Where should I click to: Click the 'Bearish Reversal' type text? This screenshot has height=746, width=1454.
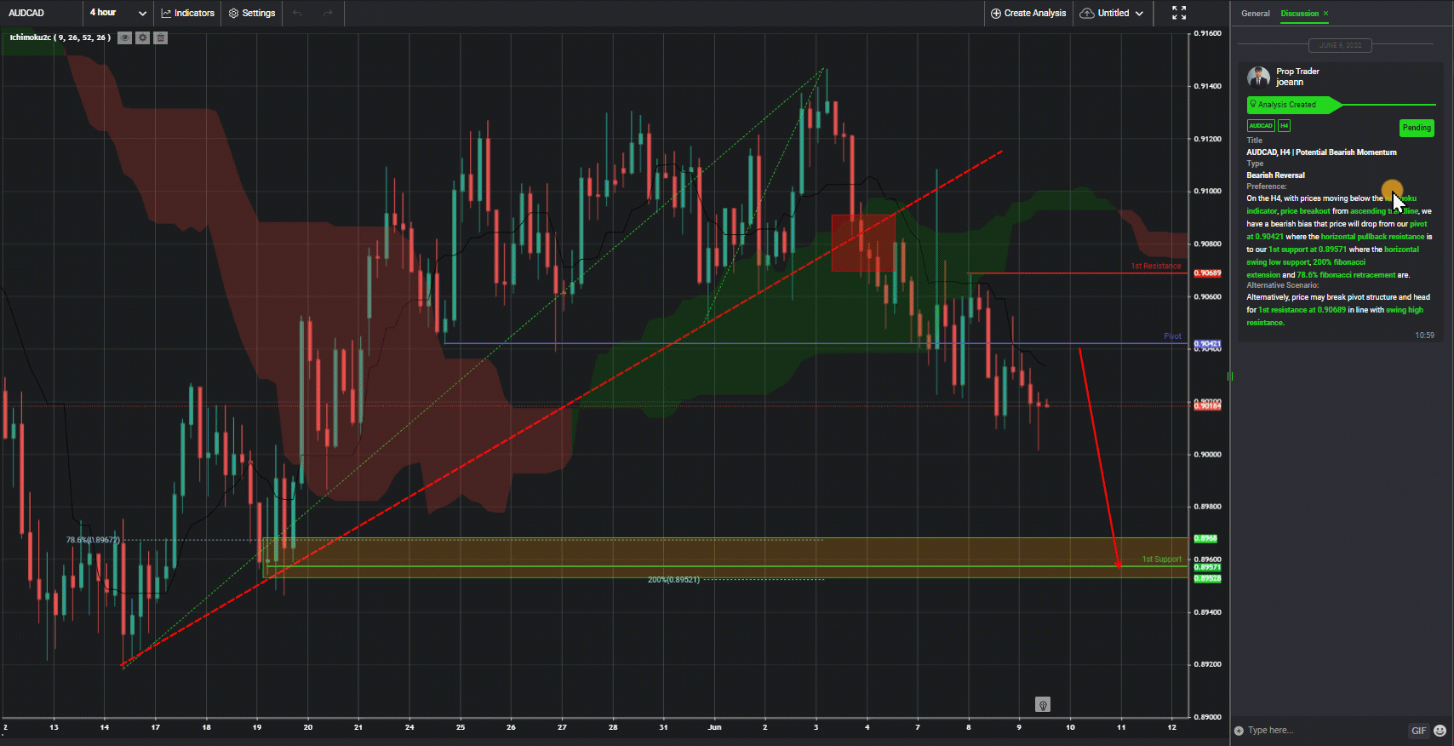[x=1275, y=175]
